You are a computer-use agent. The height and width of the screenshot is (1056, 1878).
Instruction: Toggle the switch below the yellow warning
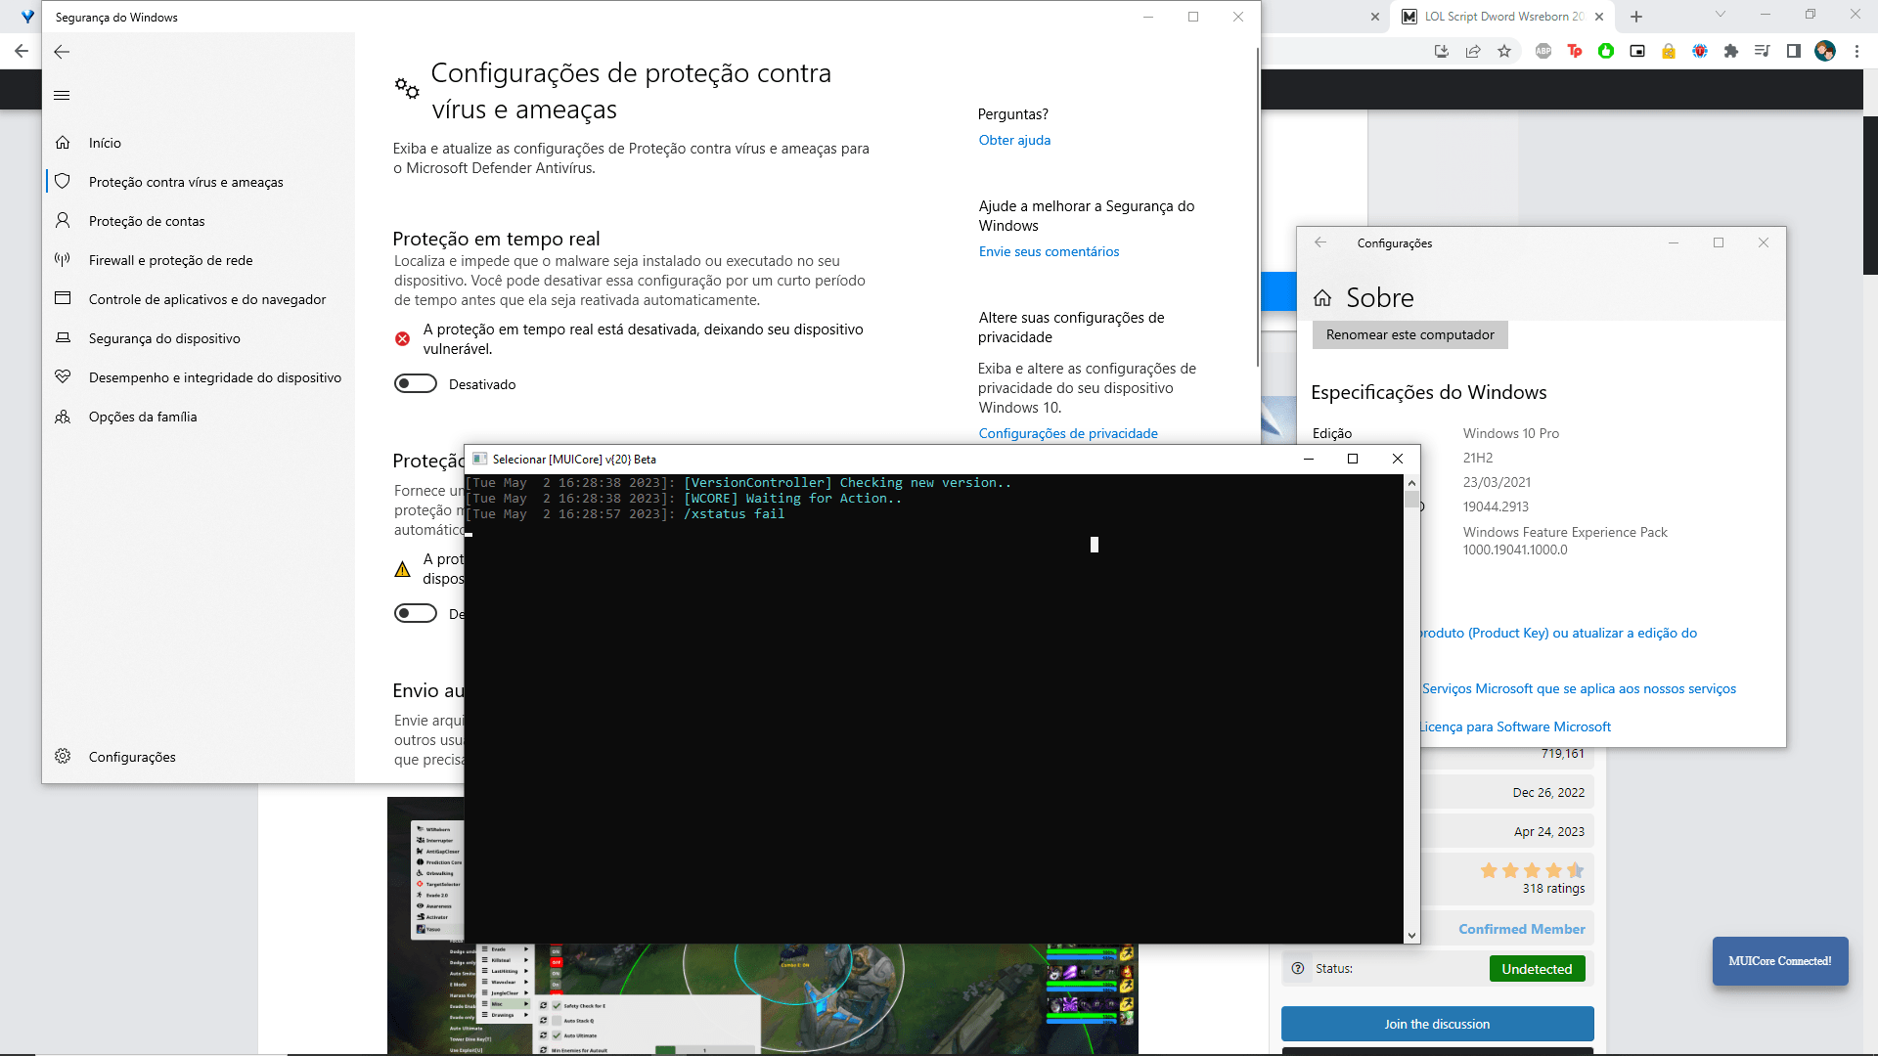click(x=416, y=614)
